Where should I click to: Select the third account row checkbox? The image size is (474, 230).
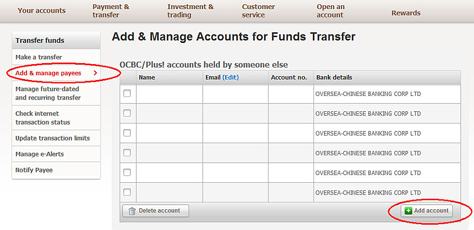click(127, 133)
